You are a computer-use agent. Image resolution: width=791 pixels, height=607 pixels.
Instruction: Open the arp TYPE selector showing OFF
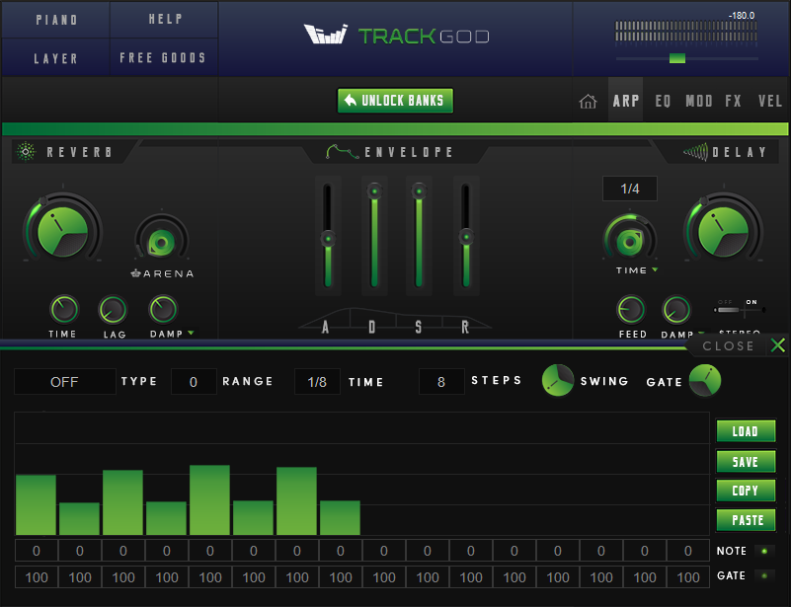tap(64, 382)
